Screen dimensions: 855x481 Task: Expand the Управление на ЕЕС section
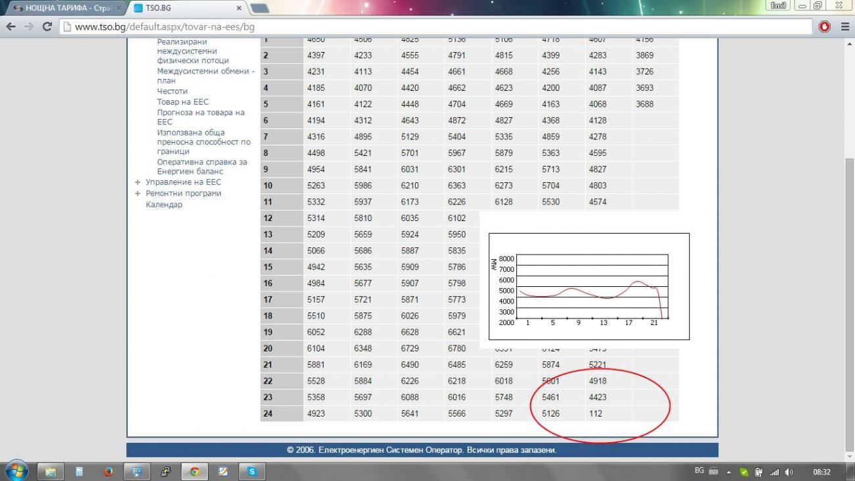click(138, 182)
